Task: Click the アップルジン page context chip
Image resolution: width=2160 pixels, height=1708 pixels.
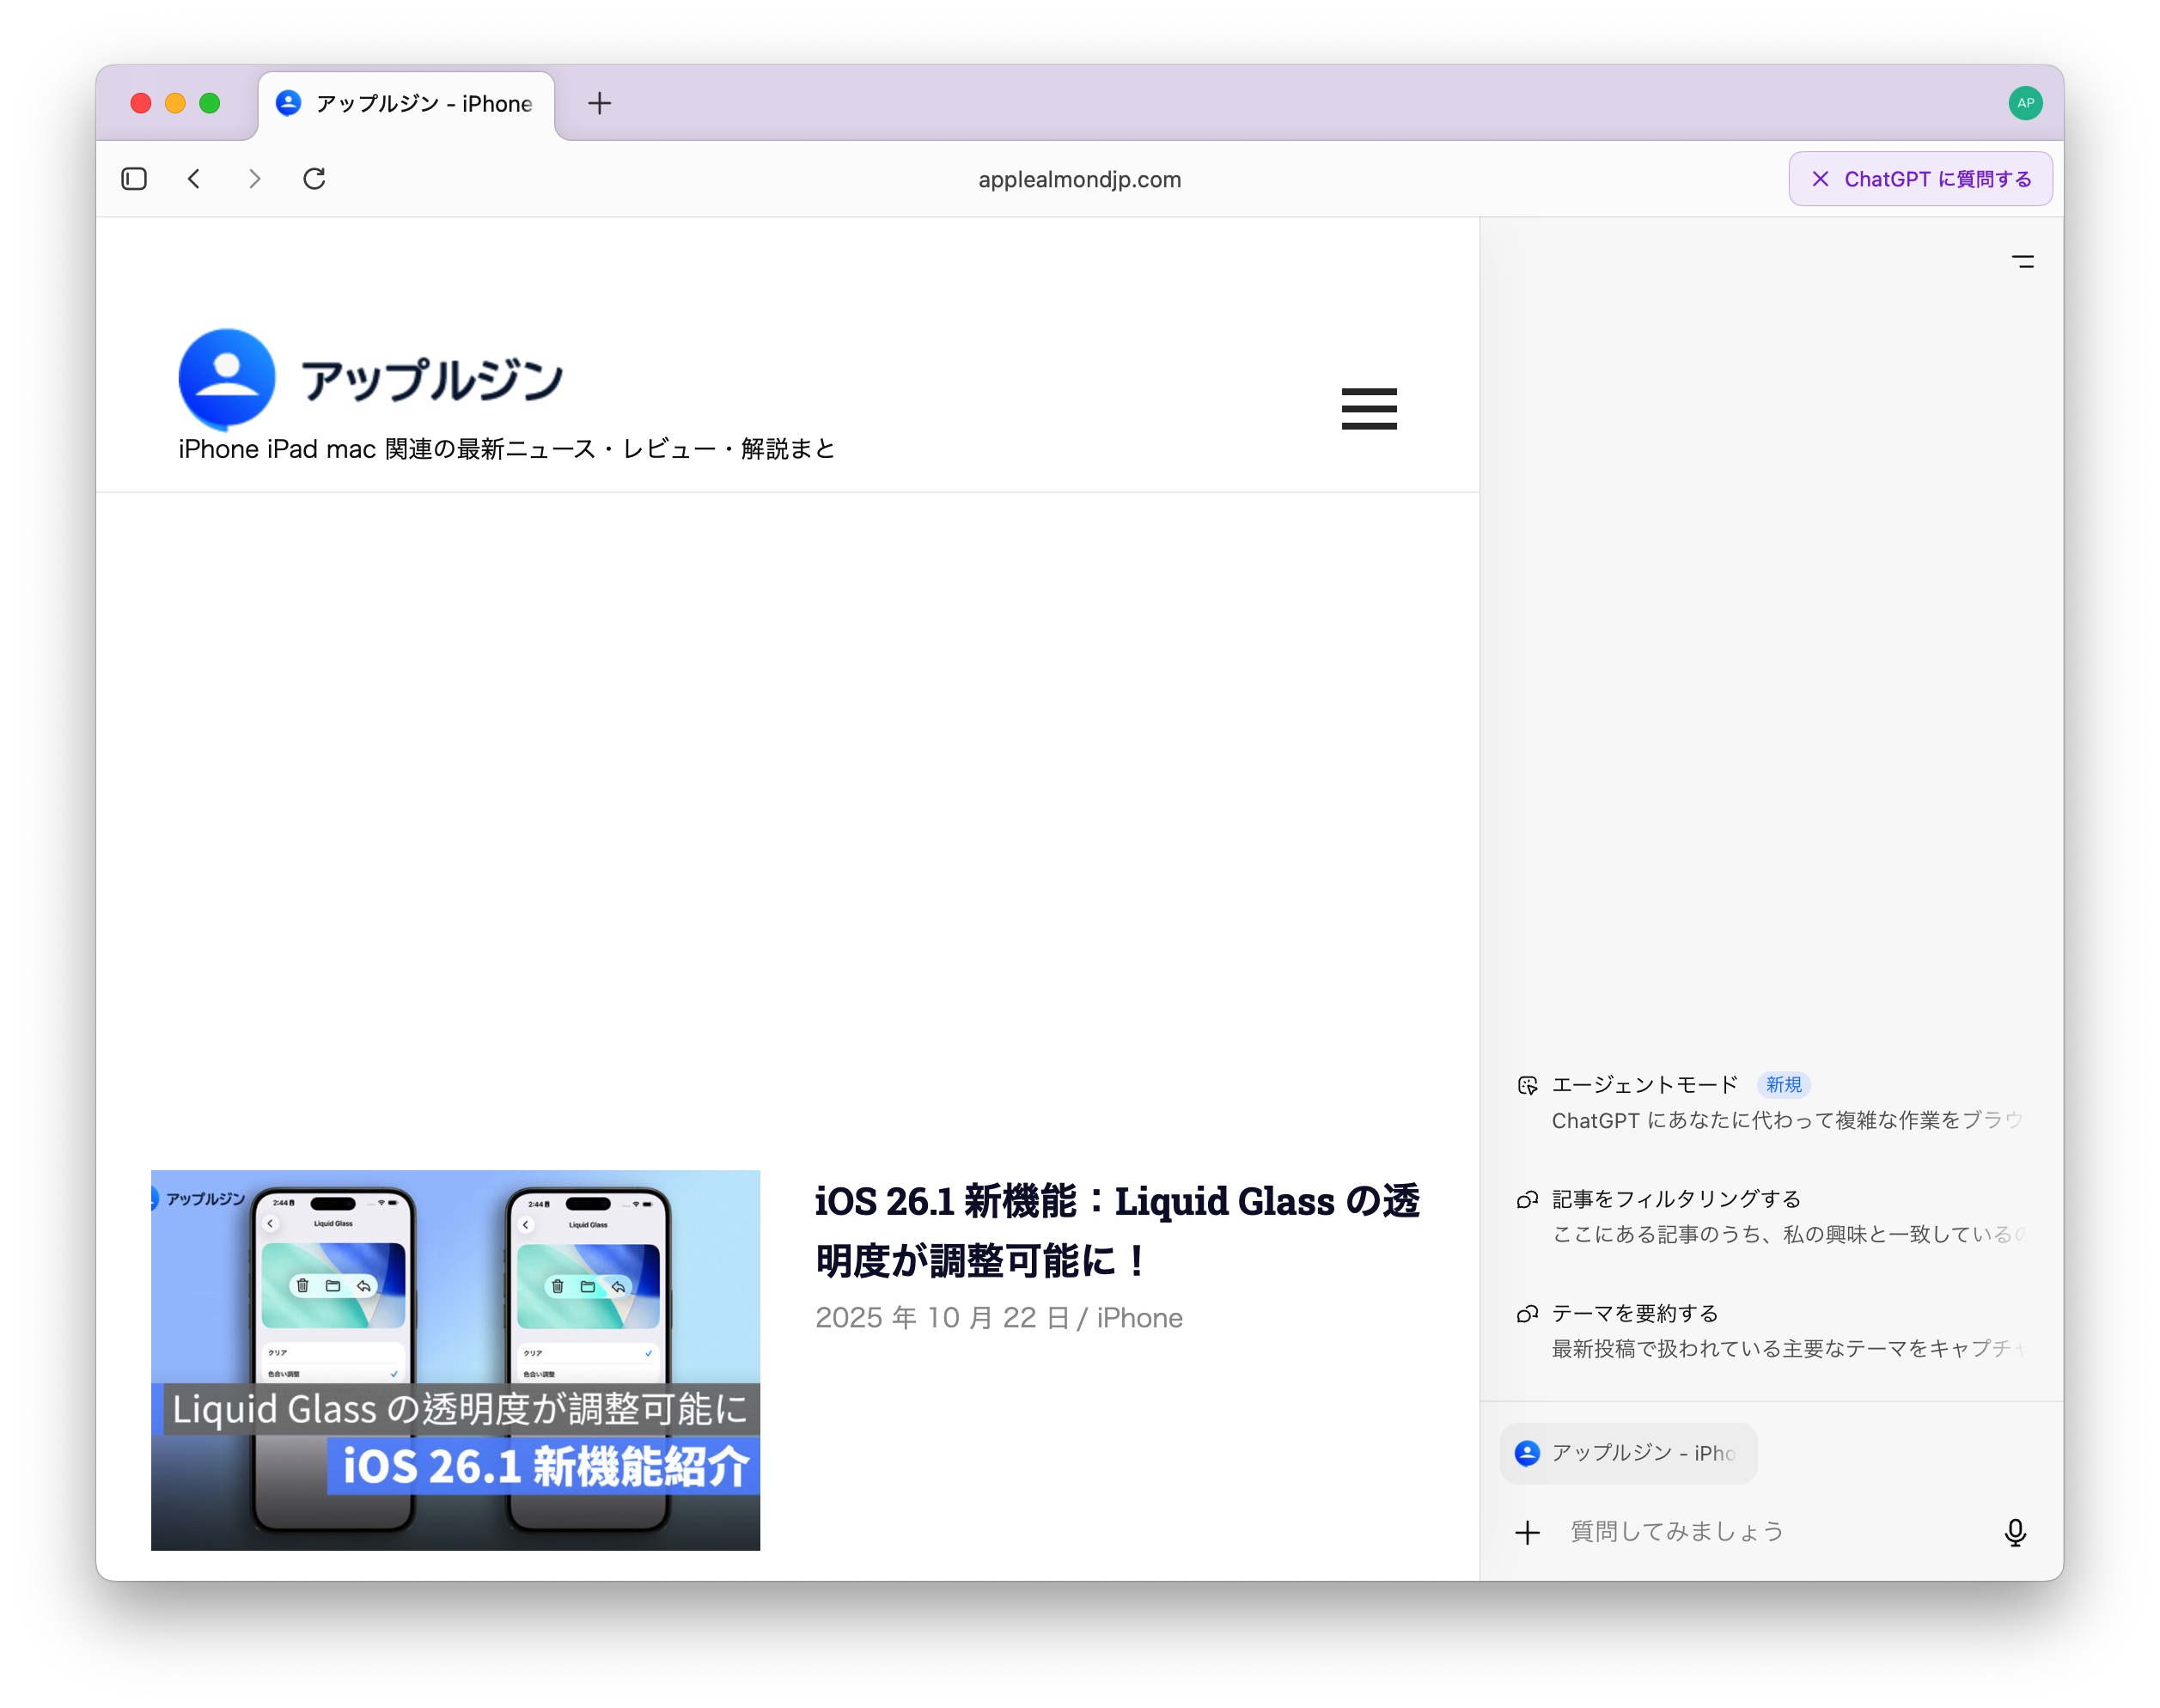Action: [x=1628, y=1452]
